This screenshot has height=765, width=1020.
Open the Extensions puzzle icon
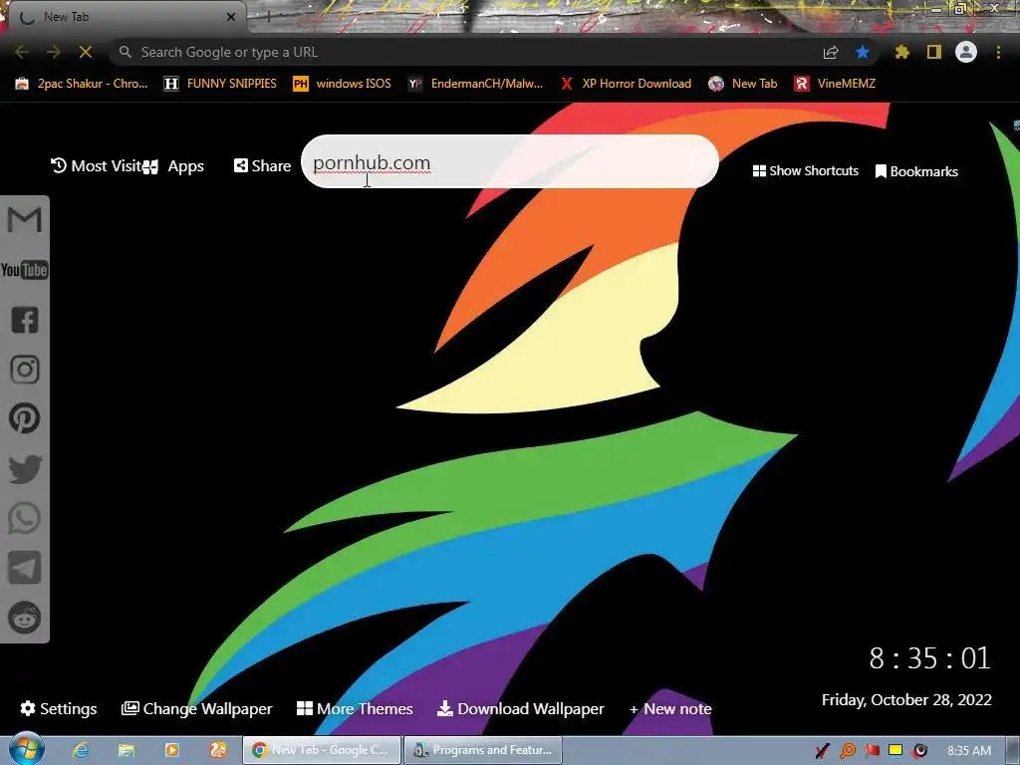coord(901,52)
